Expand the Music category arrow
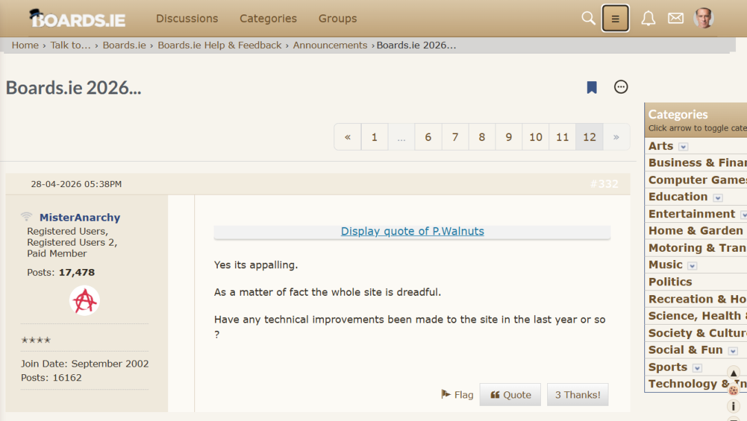This screenshot has height=421, width=747. 692,266
